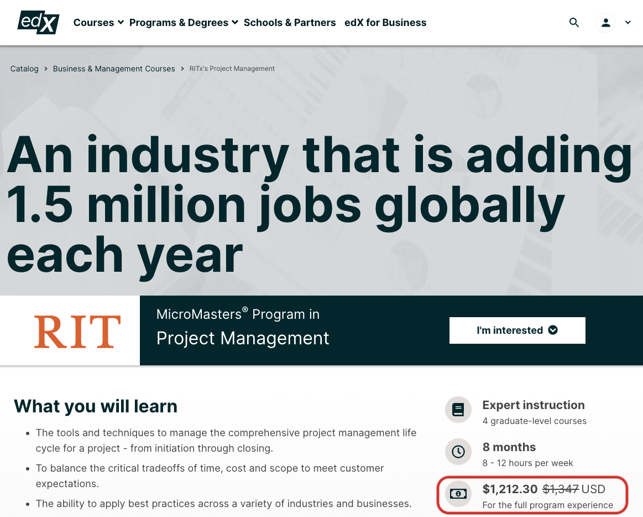Click the clock icon next to 8 months
This screenshot has height=517, width=643.
pyautogui.click(x=458, y=452)
